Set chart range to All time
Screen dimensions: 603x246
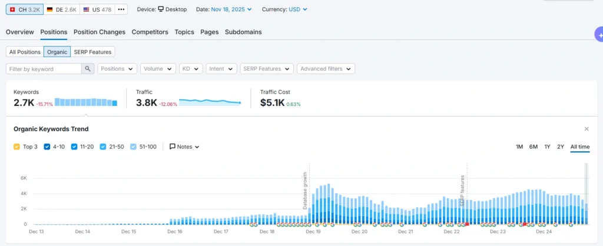pos(580,147)
